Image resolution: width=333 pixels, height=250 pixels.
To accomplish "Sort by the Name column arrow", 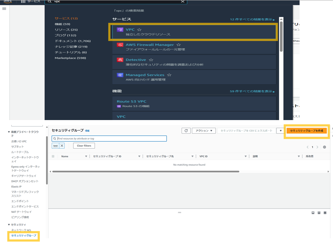I will (x=86, y=156).
